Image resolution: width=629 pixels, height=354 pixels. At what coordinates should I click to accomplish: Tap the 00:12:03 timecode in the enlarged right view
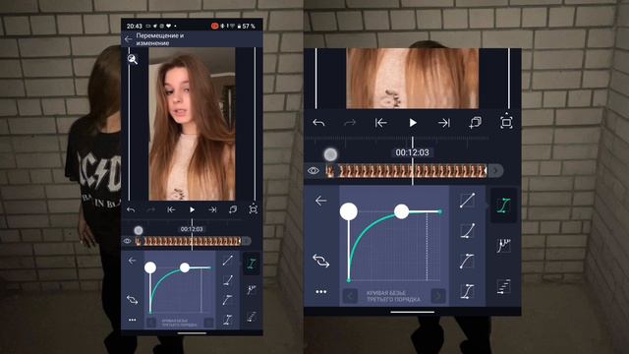click(x=413, y=152)
